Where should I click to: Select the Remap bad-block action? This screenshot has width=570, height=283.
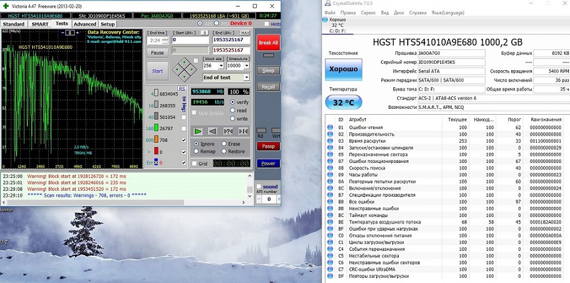(x=196, y=152)
